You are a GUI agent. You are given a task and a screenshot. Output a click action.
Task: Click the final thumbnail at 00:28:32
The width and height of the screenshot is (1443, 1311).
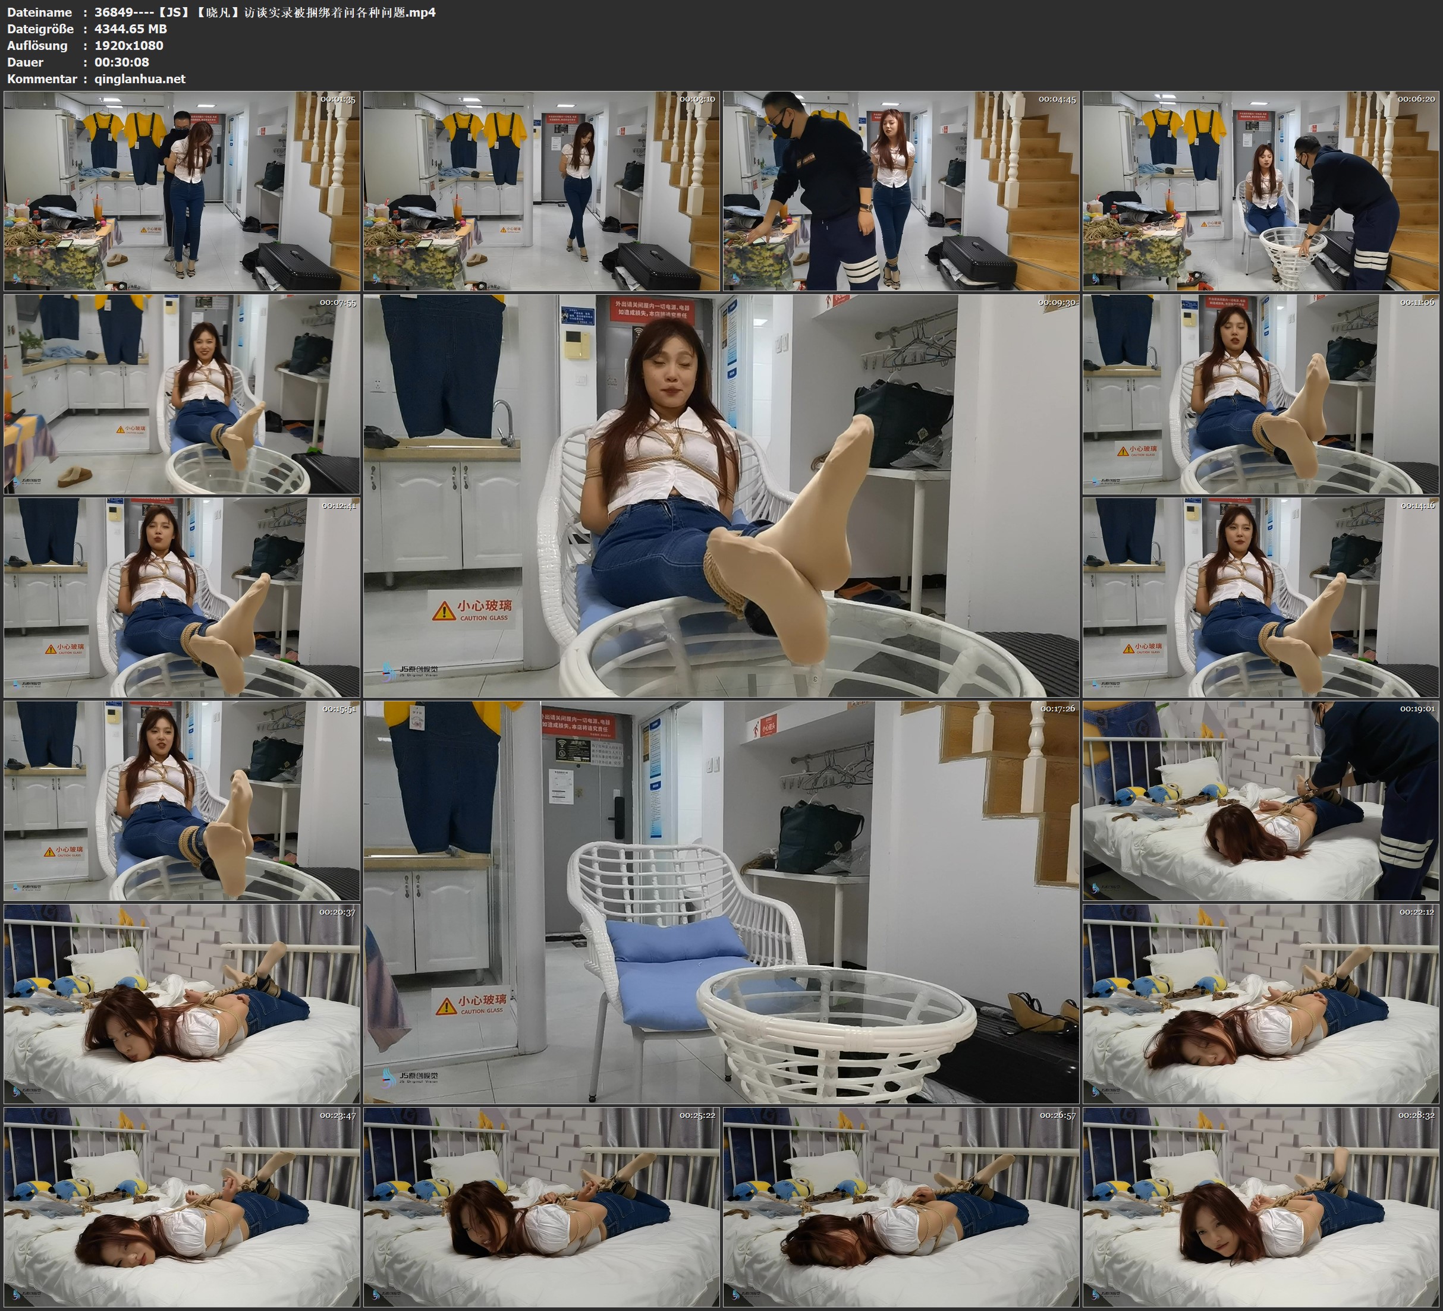tap(1261, 1206)
